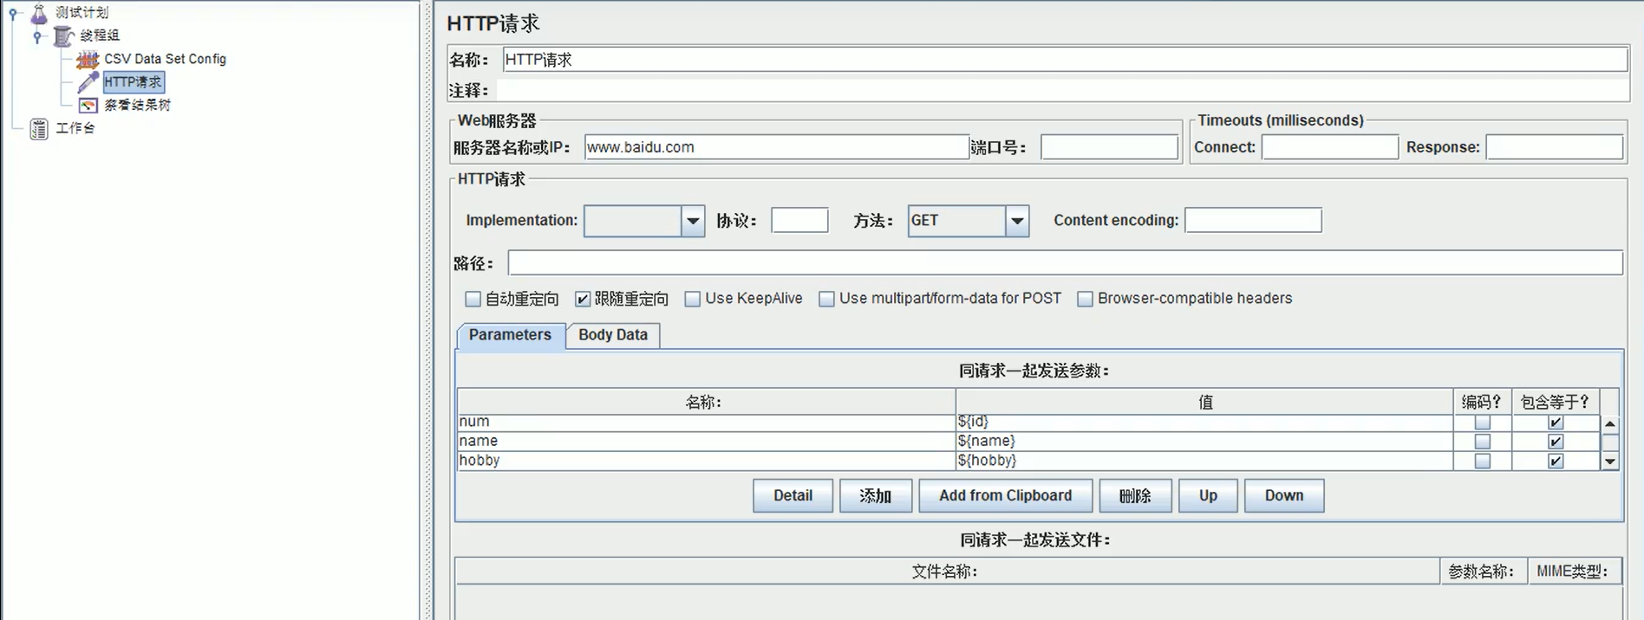Click the 添加 button

click(876, 495)
